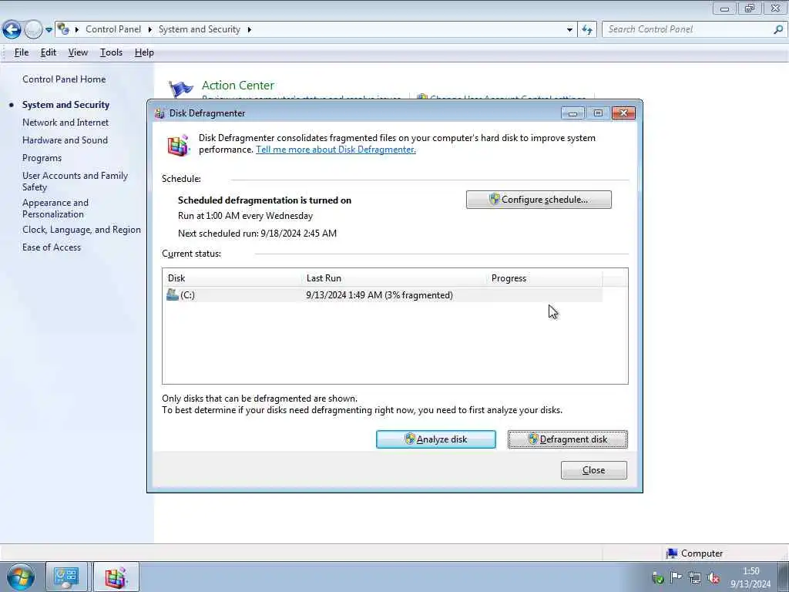Open Clock, Language, and Region category
The image size is (789, 592).
82,230
